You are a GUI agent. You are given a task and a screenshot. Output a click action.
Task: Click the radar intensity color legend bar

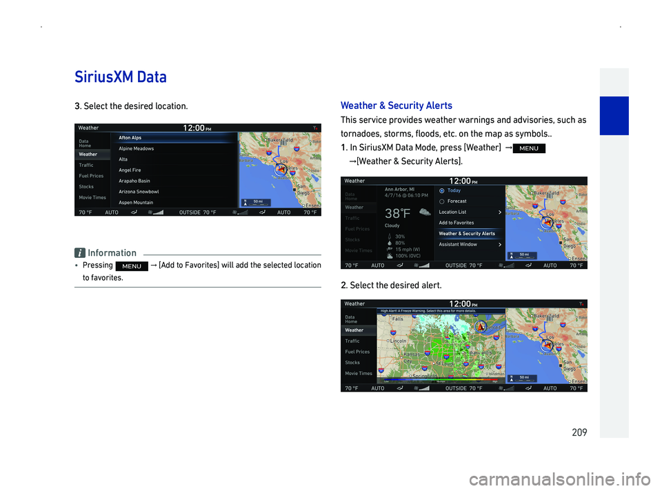(x=441, y=381)
